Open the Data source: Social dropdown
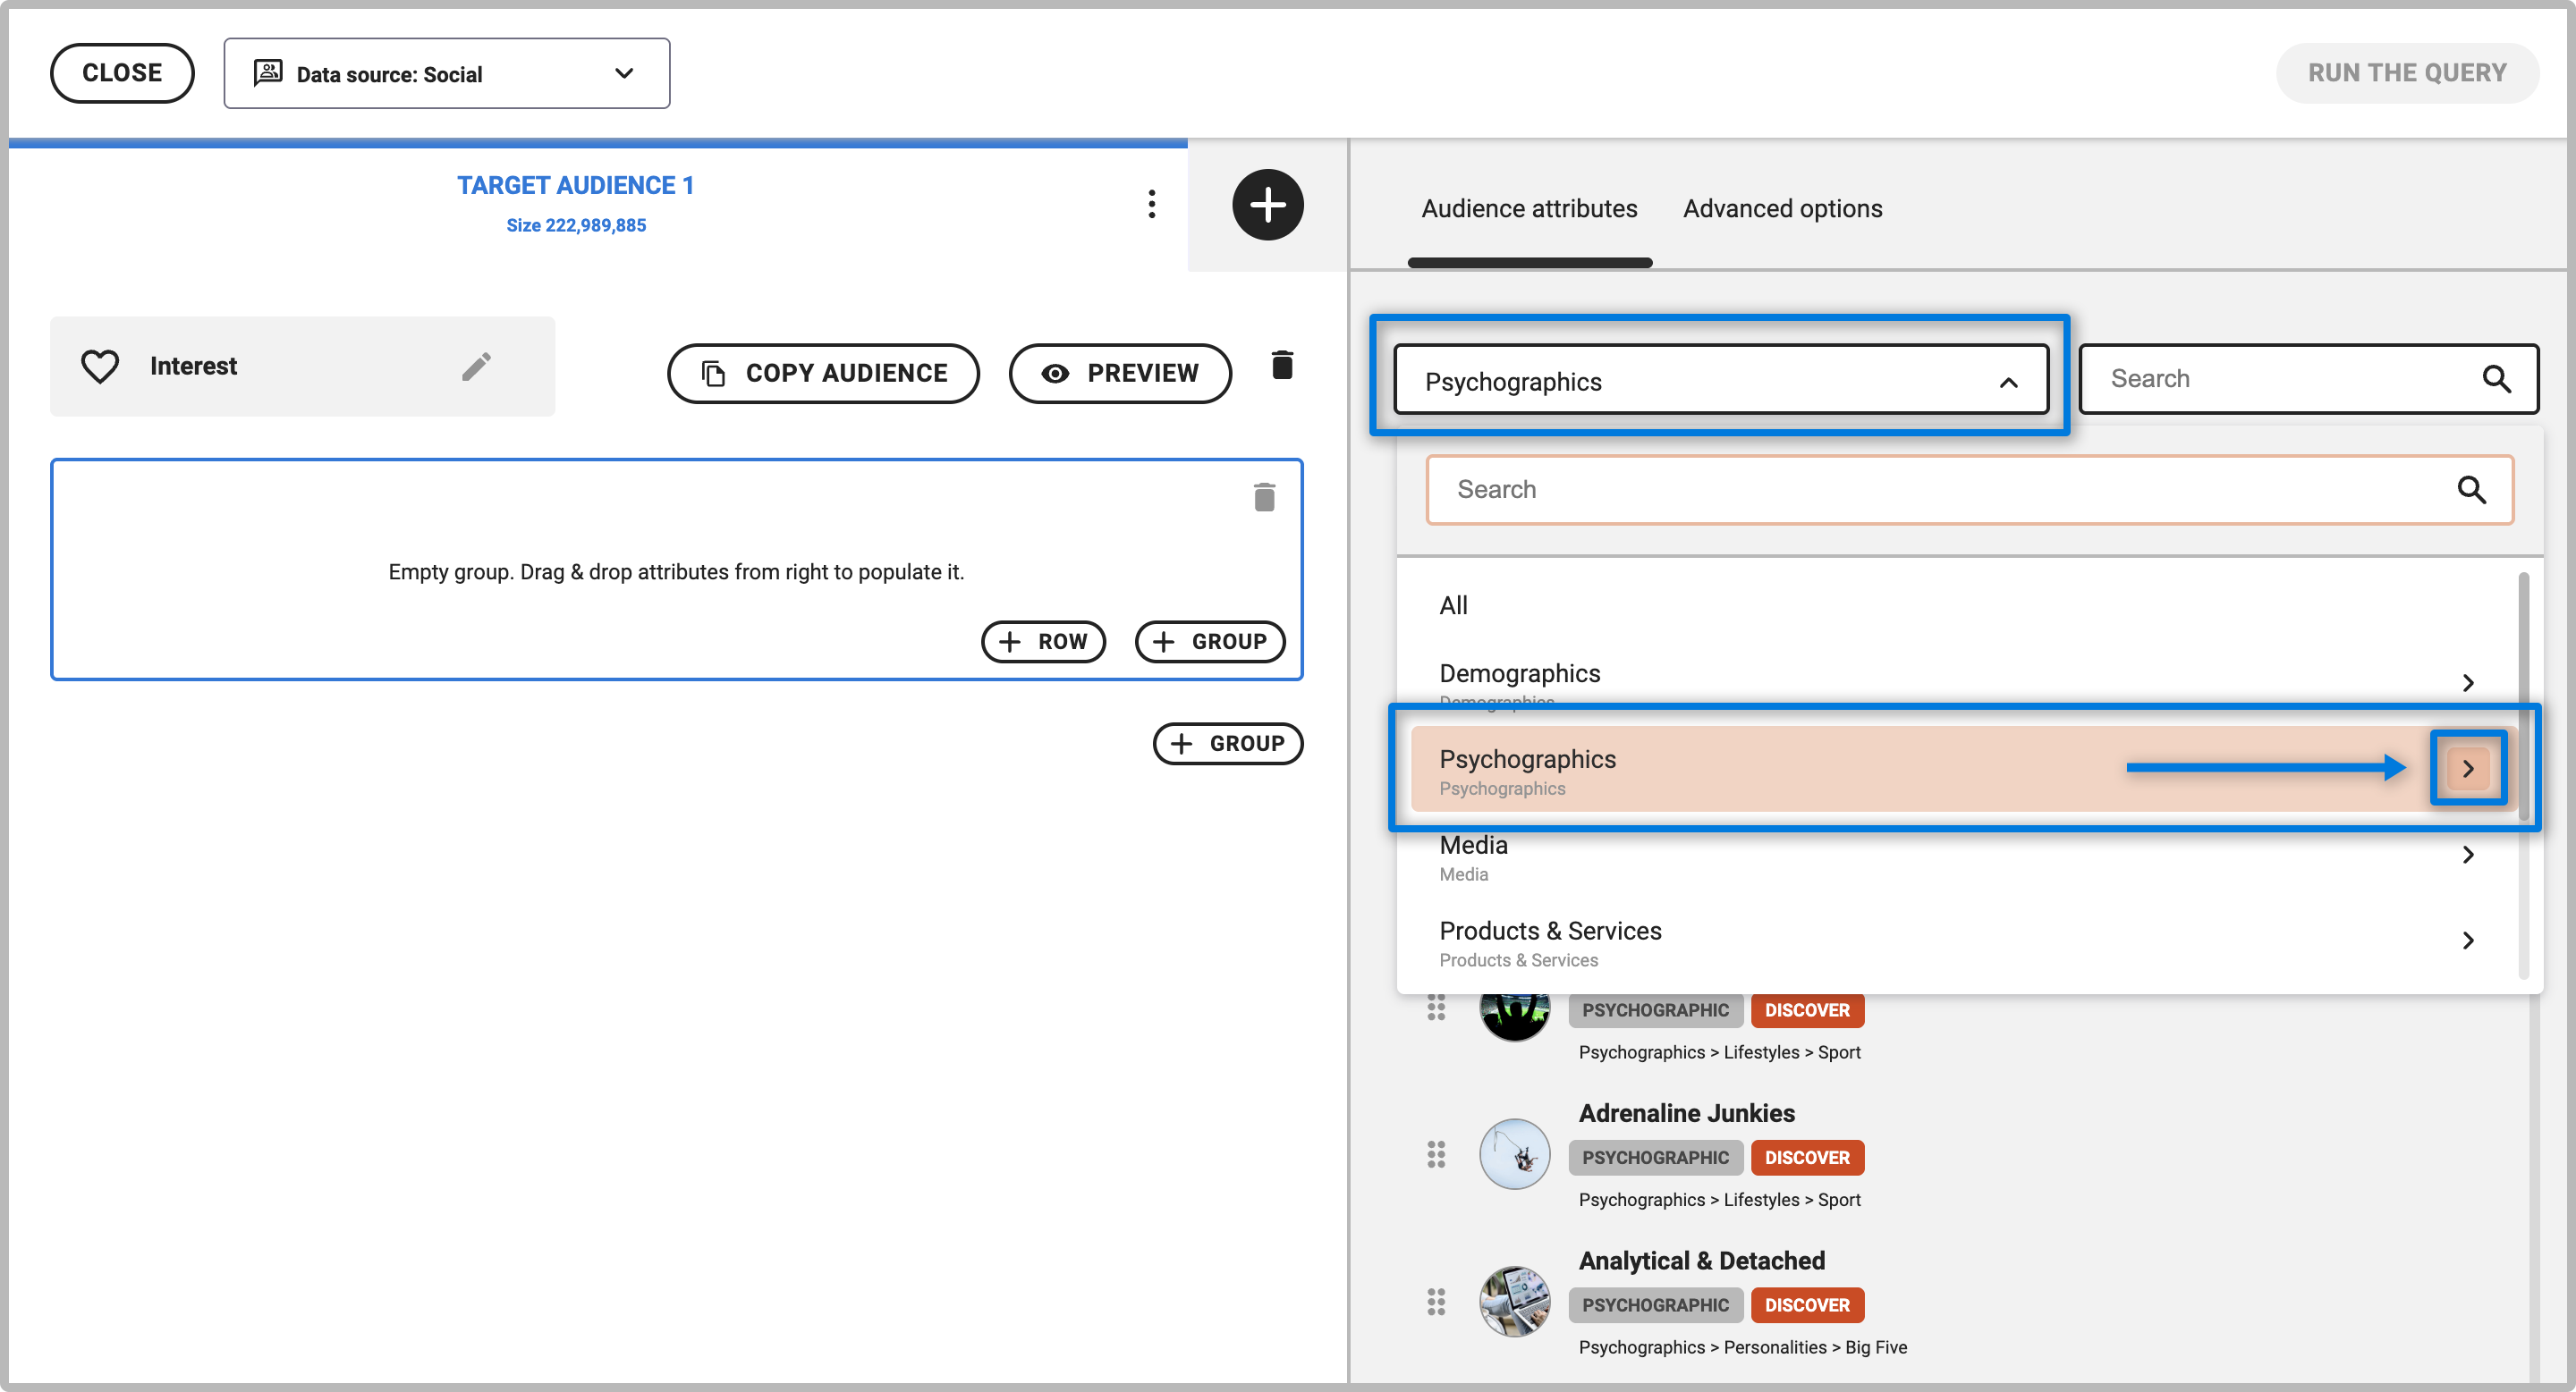 click(x=446, y=74)
